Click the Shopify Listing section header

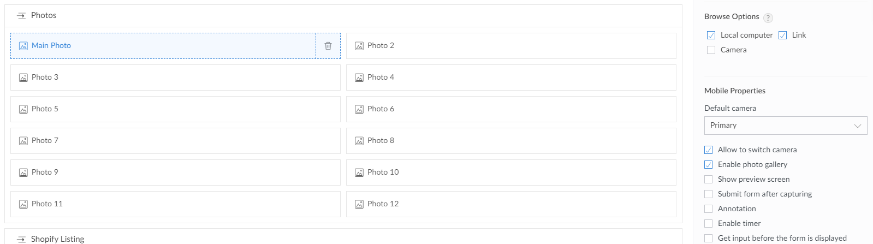57,239
